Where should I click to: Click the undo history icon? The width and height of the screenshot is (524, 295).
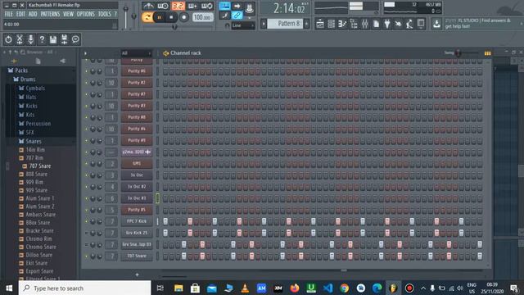coord(8,39)
